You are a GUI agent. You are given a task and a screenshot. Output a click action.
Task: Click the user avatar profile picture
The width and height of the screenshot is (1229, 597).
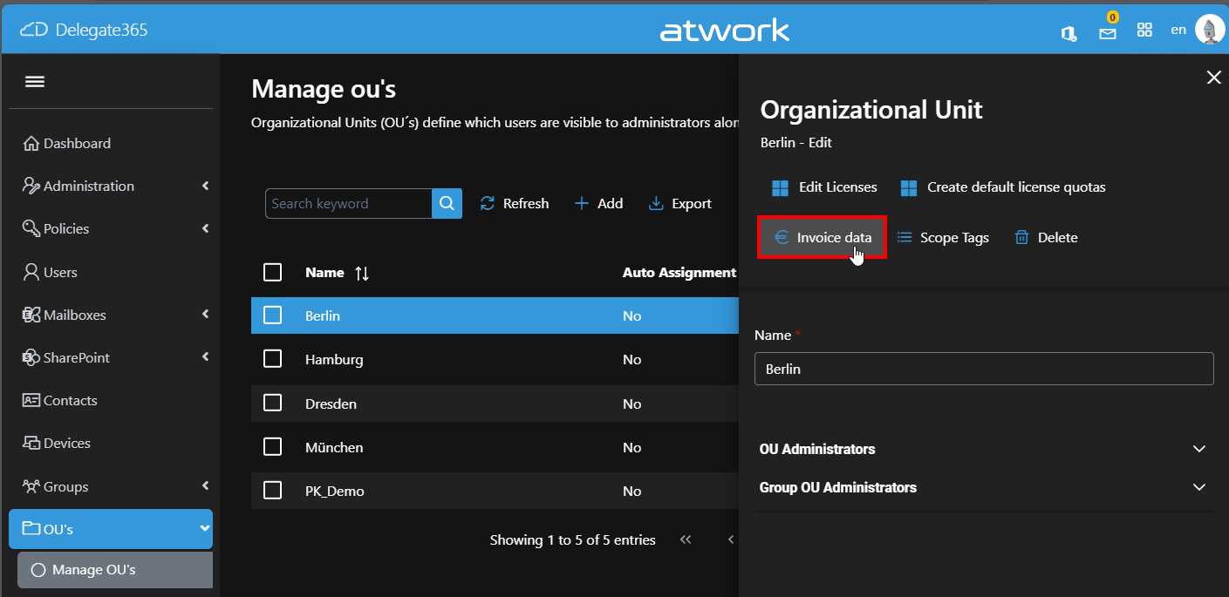point(1209,30)
